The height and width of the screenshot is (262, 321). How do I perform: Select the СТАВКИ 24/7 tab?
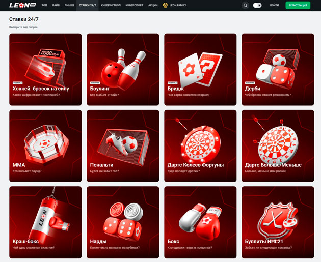pyautogui.click(x=88, y=5)
